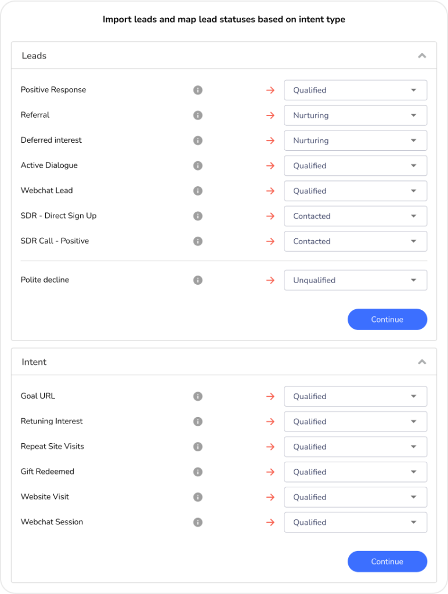
Task: Open the Retuning Interest status dropdown
Action: tap(355, 422)
